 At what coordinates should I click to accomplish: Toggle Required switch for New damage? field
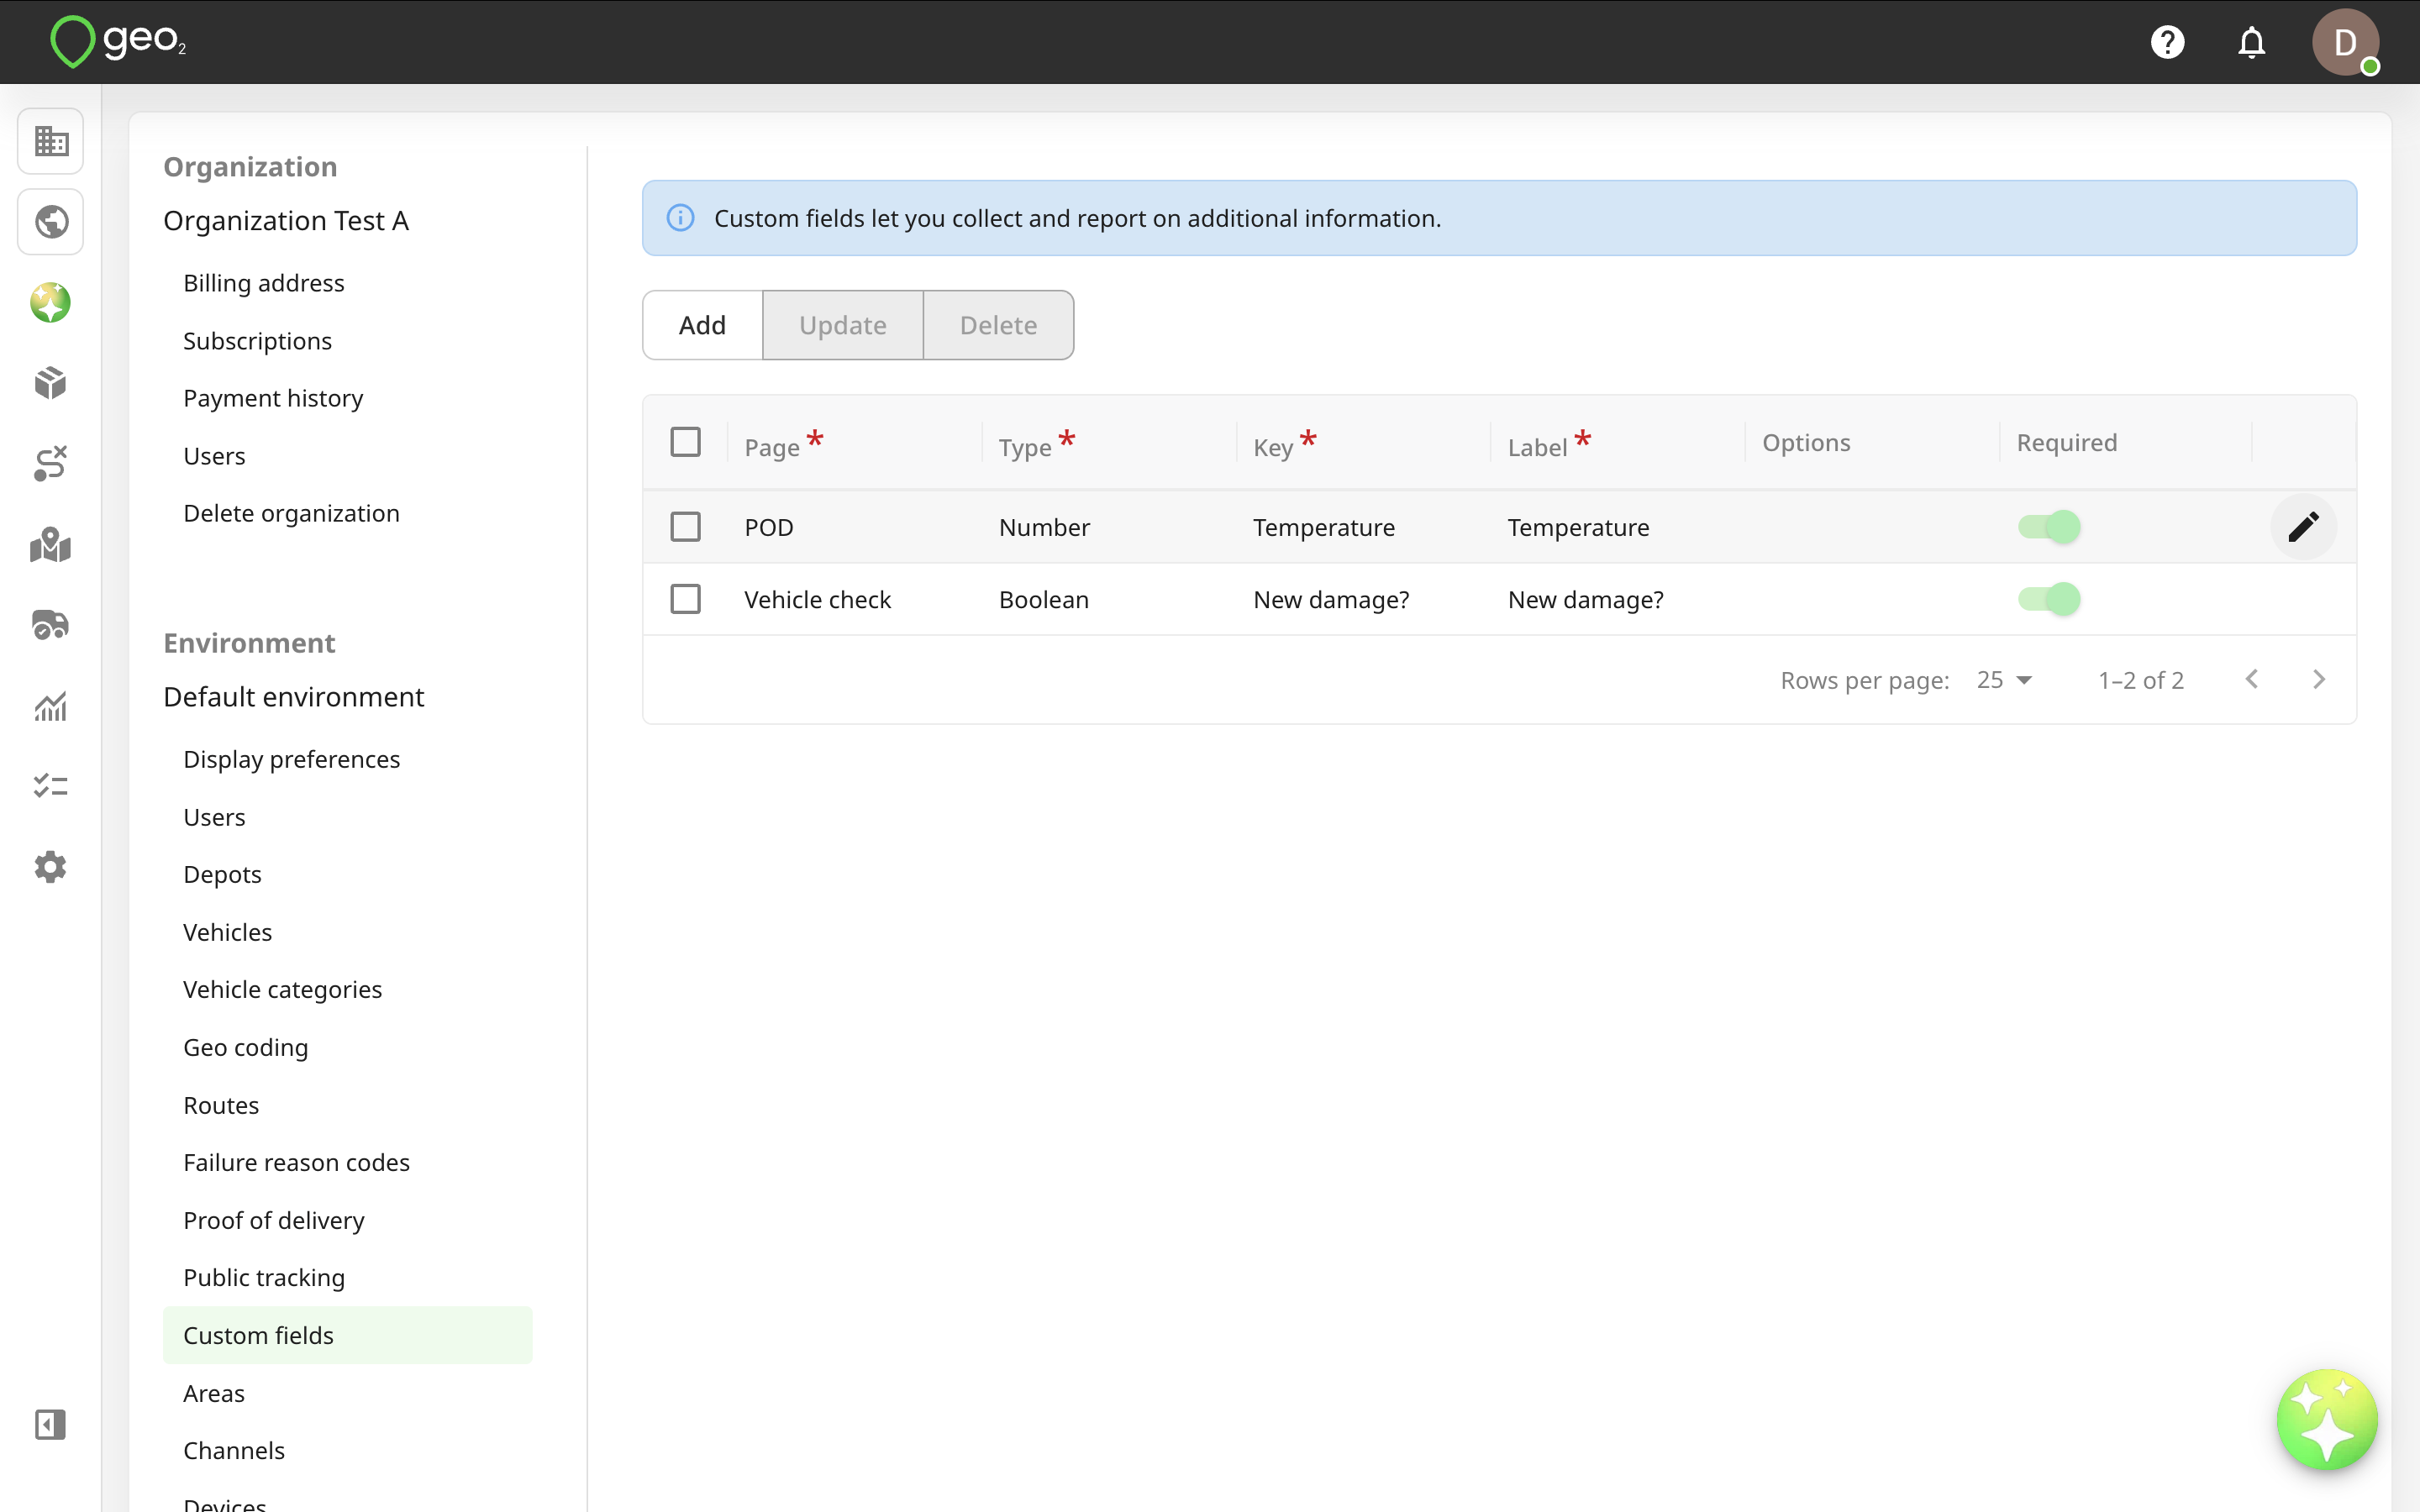2049,599
